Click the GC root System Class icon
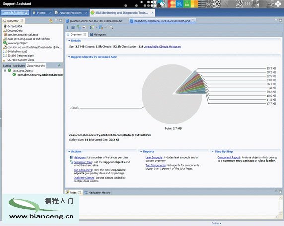The height and width of the screenshot is (226, 284). (4, 60)
